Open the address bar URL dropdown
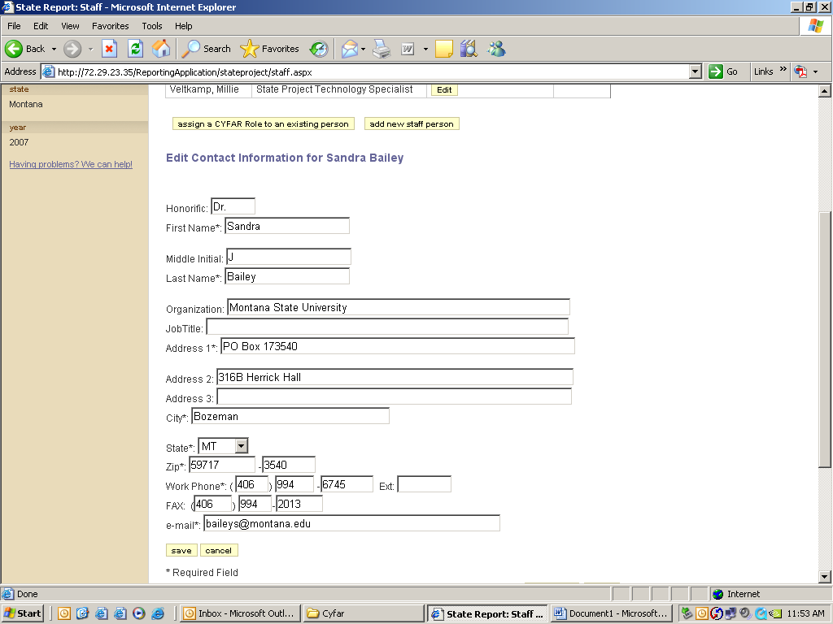 [695, 71]
